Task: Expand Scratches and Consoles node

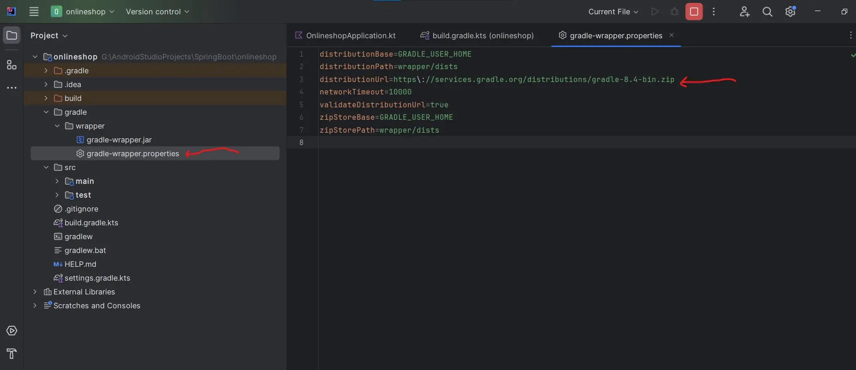Action: pos(35,305)
